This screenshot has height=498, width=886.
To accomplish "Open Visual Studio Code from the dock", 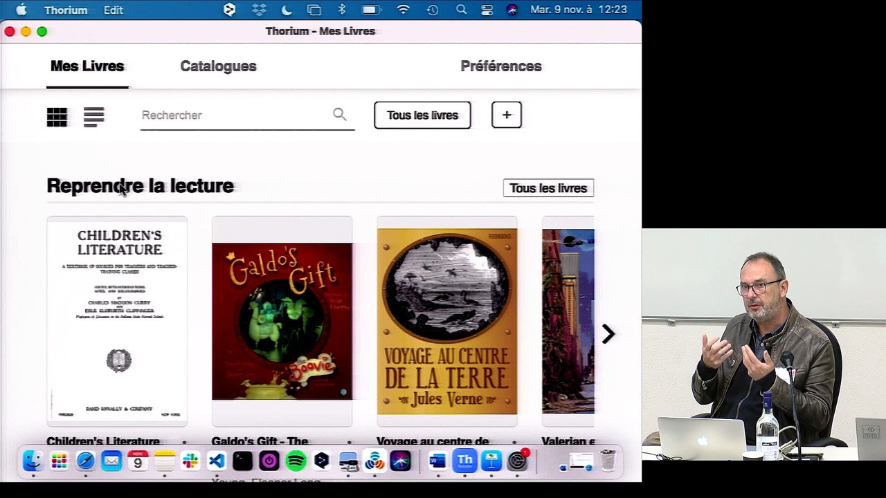I will [x=217, y=461].
